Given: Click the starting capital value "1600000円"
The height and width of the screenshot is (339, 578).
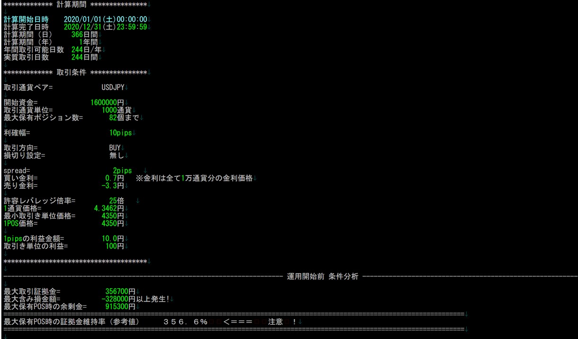Looking at the screenshot, I should pyautogui.click(x=108, y=103).
